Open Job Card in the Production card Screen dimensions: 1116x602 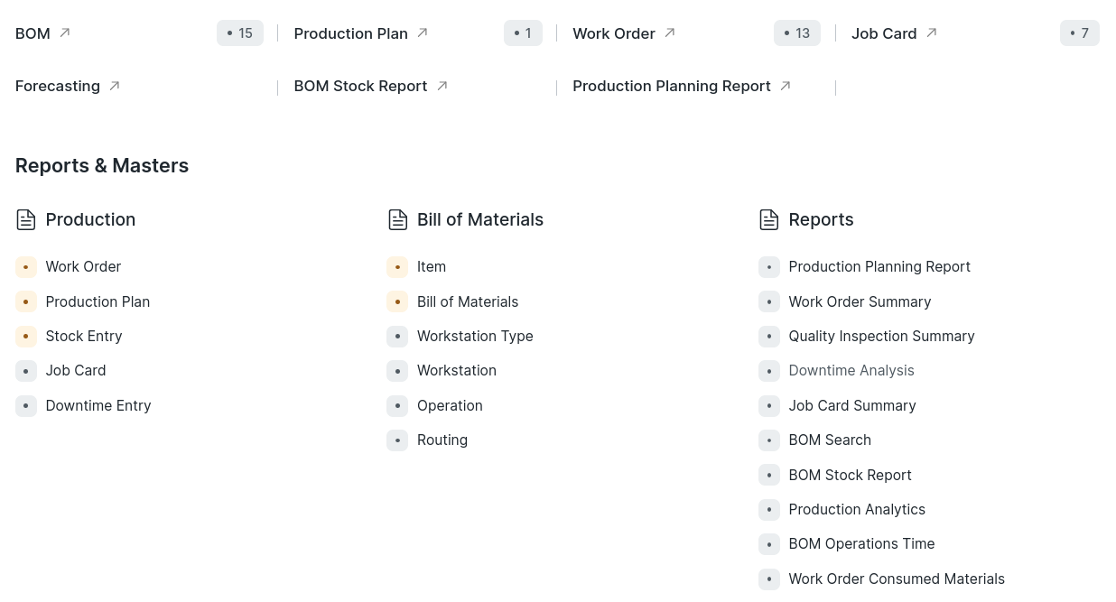tap(76, 370)
